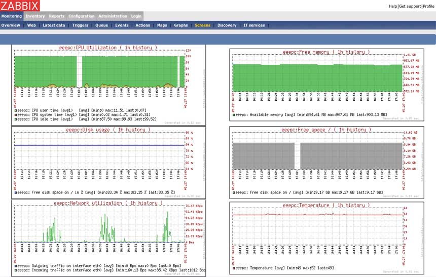
Task: Click the 'eeepc:Temperature ( 1h history )' title
Action: [x=326, y=205]
